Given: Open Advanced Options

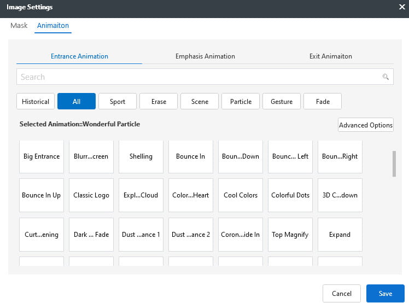Looking at the screenshot, I should (x=366, y=125).
